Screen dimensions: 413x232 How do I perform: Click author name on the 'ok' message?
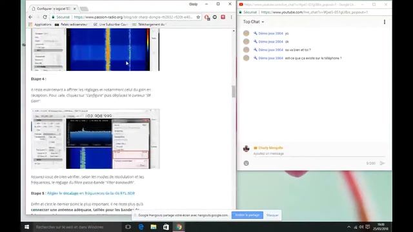pos(270,41)
